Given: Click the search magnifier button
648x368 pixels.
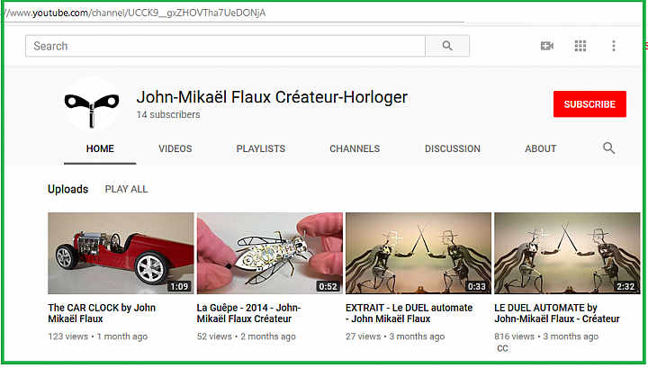Looking at the screenshot, I should click(447, 46).
